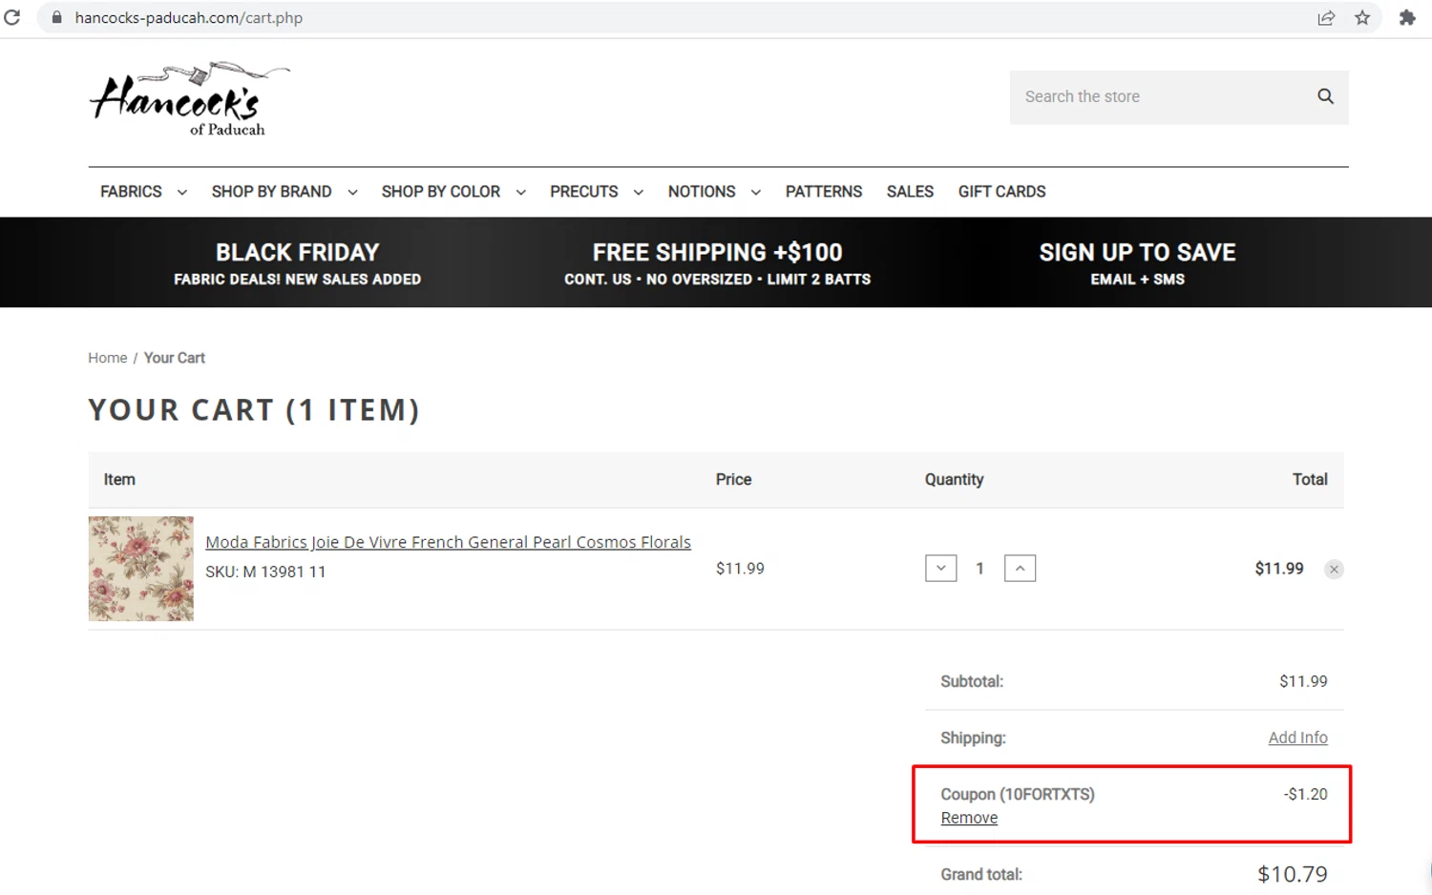This screenshot has width=1432, height=895.
Task: Open the Gift Cards page
Action: click(1001, 192)
